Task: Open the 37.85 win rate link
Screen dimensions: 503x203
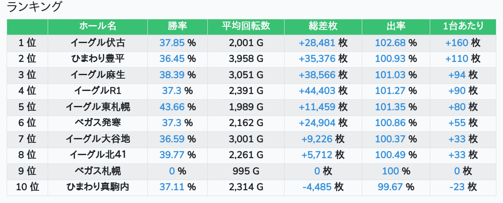Action: (x=172, y=43)
